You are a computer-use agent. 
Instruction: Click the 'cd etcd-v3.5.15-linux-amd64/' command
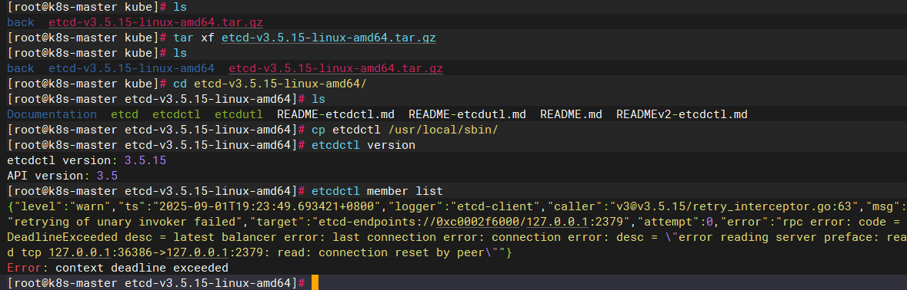click(x=269, y=84)
